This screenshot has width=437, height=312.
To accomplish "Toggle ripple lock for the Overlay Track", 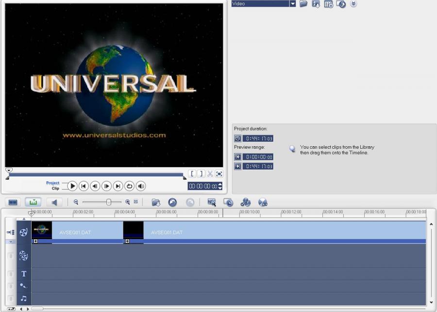I will [x=11, y=256].
